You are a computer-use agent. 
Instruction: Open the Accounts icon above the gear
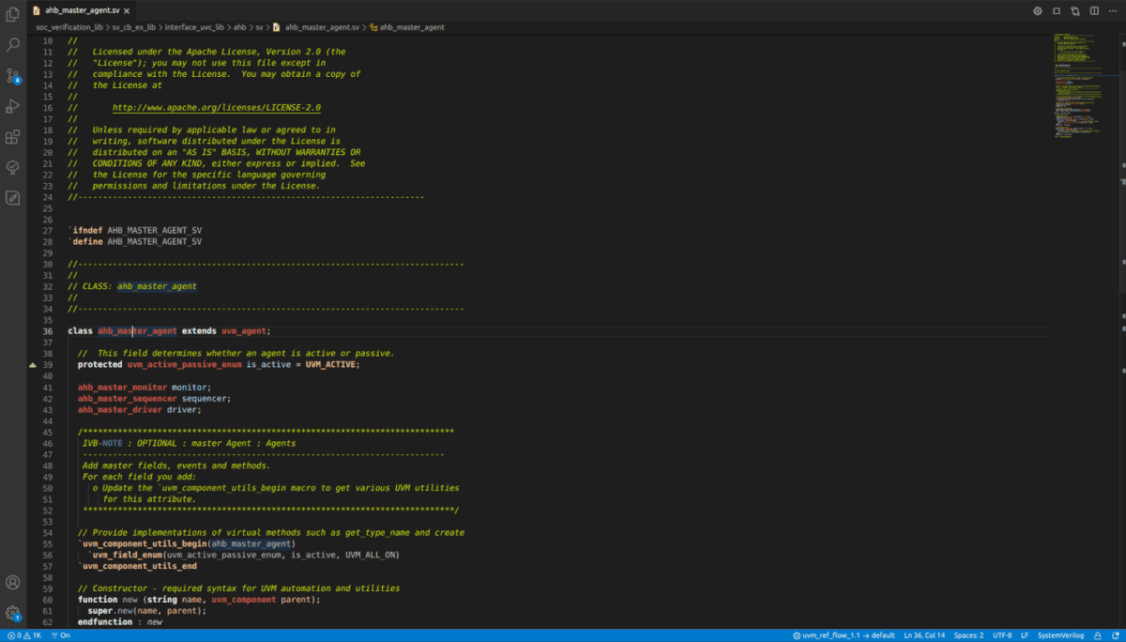coord(13,582)
